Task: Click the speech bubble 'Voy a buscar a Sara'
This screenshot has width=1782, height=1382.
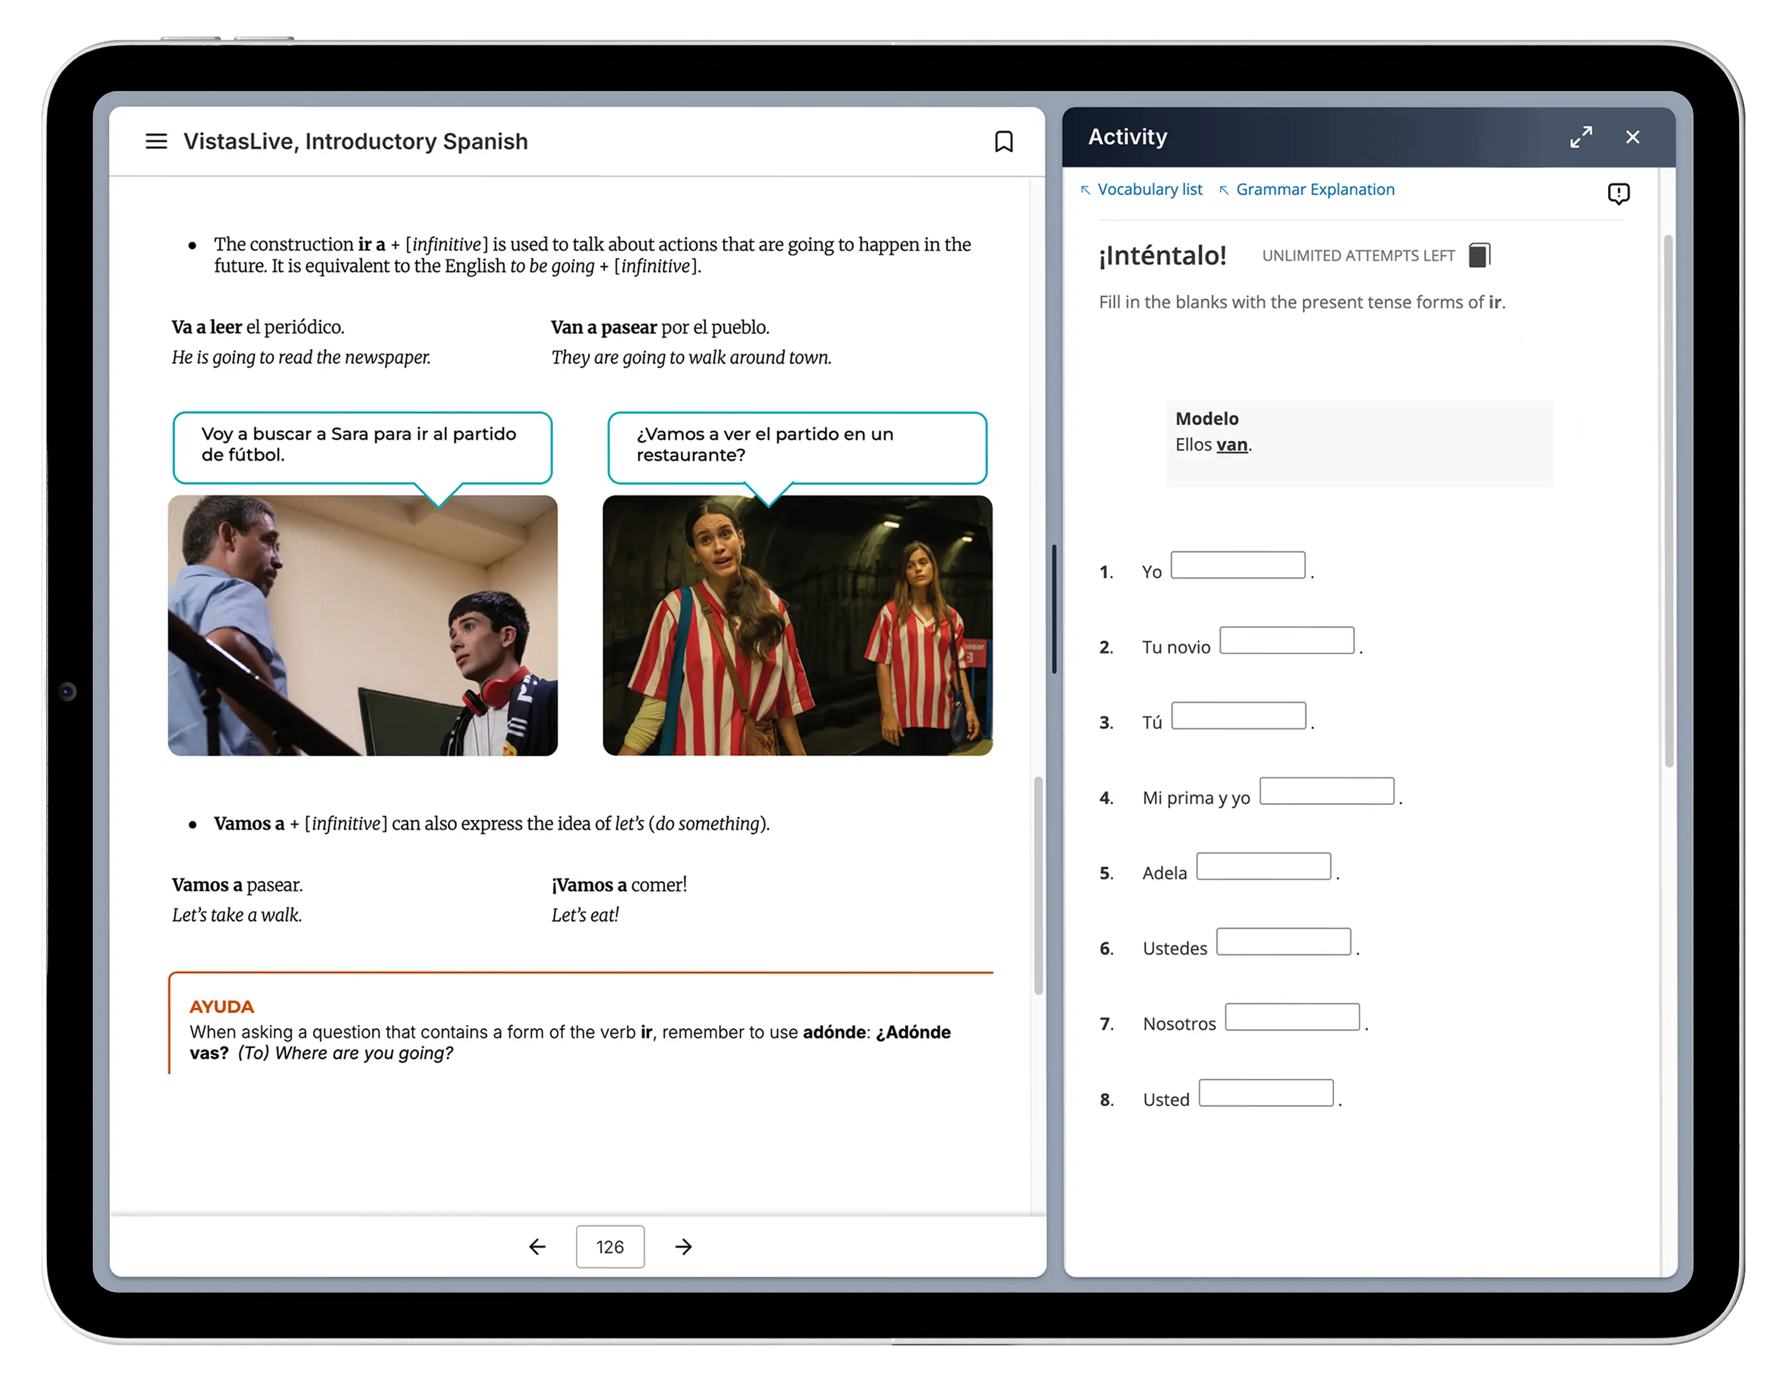Action: 362,447
